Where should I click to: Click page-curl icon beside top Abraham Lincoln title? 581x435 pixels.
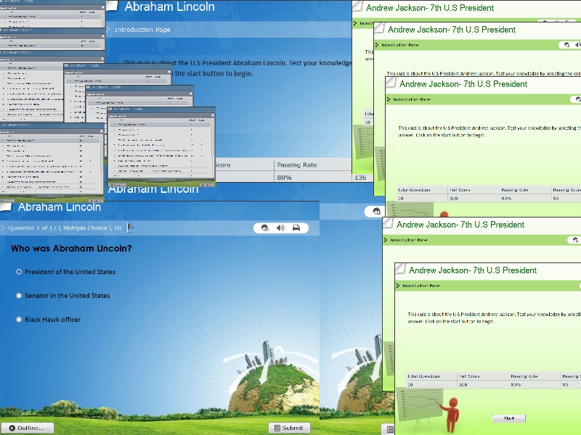pos(112,6)
